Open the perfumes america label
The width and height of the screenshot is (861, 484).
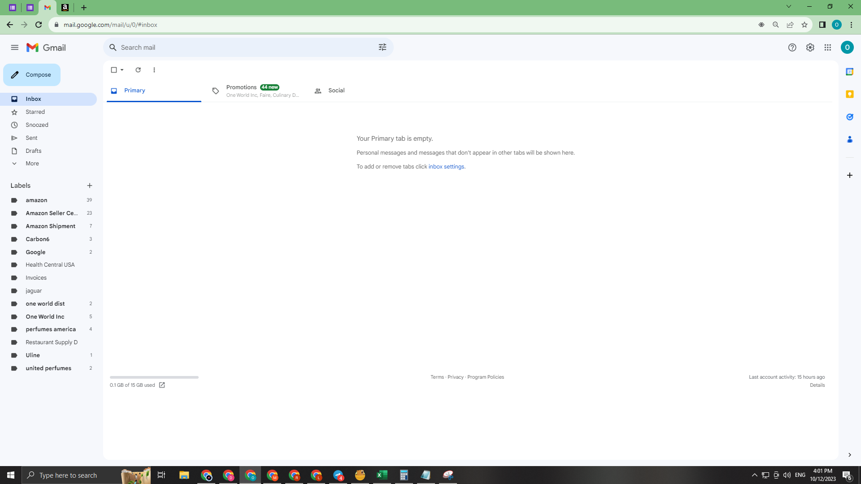(x=48, y=329)
